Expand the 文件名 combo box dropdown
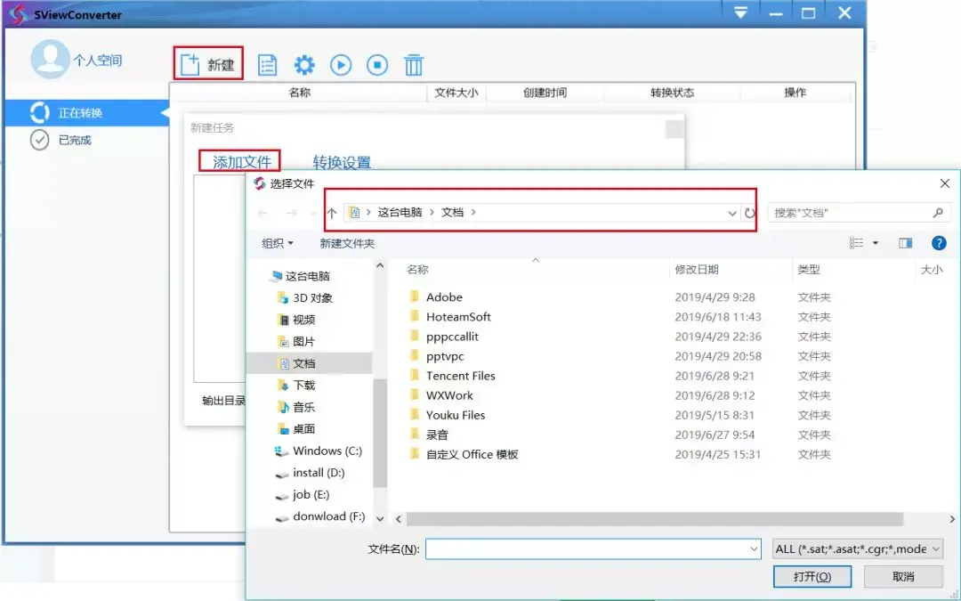Screen dimensions: 961x601 tap(754, 548)
